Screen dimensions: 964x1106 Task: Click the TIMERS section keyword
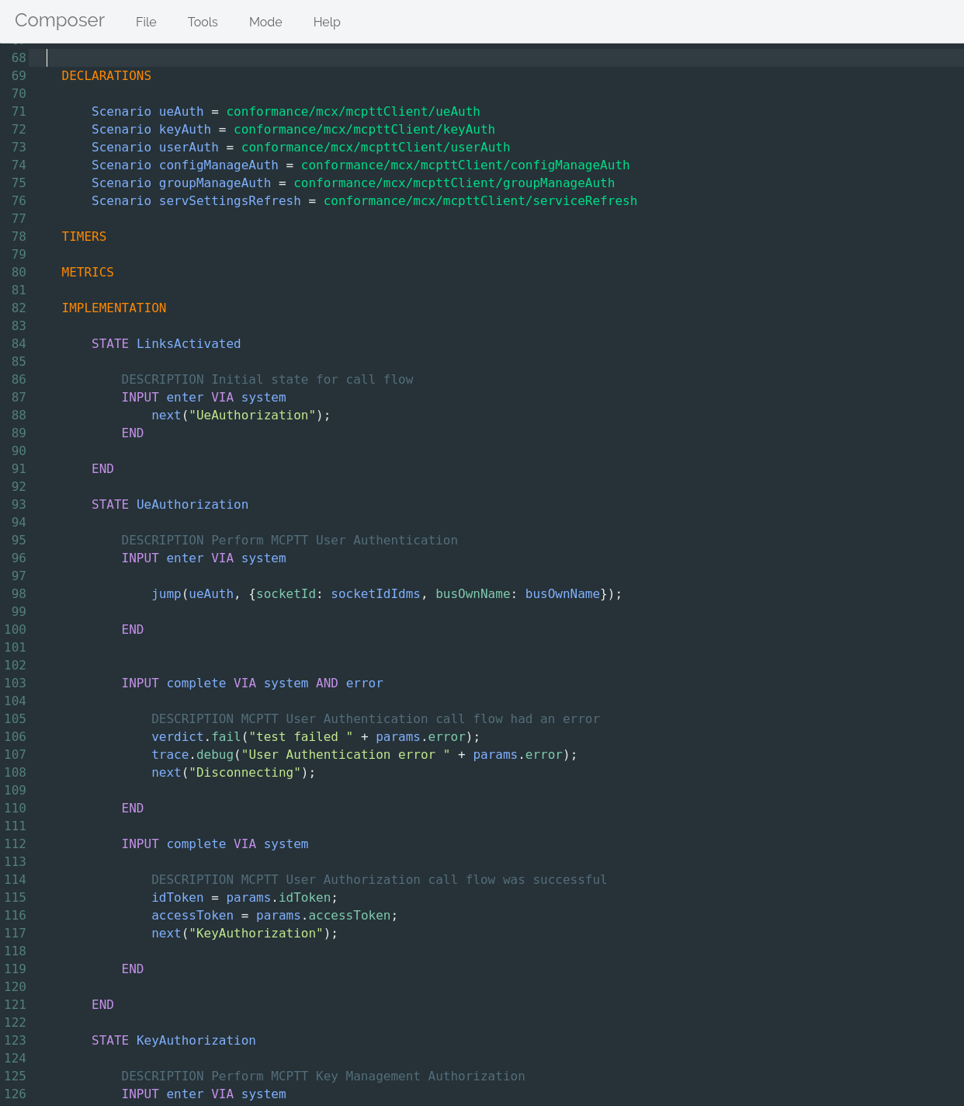coord(84,236)
